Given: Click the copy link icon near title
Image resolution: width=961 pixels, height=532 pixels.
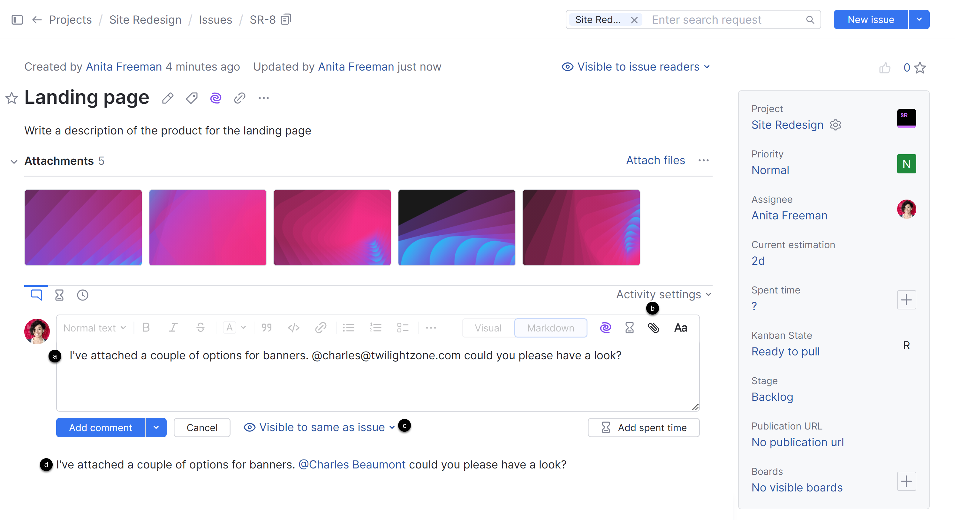Looking at the screenshot, I should coord(239,98).
